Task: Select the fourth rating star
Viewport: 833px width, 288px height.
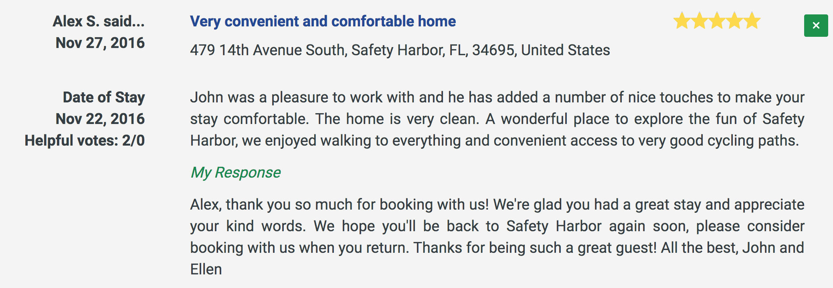Action: click(x=734, y=20)
